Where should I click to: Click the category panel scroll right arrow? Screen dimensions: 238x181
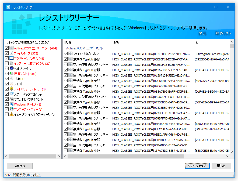pyautogui.click(x=59, y=157)
